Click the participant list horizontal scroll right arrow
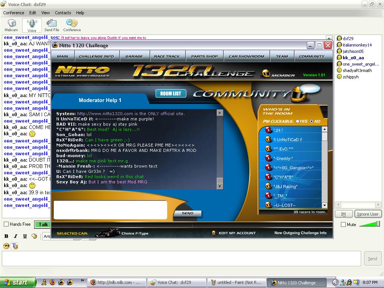This screenshot has height=288, width=384. coord(378,204)
